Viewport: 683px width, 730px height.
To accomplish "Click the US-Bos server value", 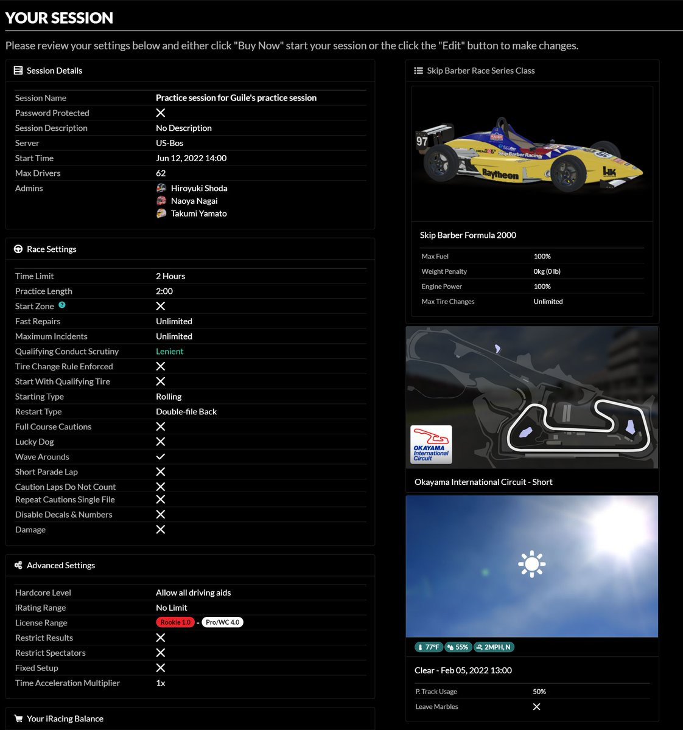I will click(170, 143).
